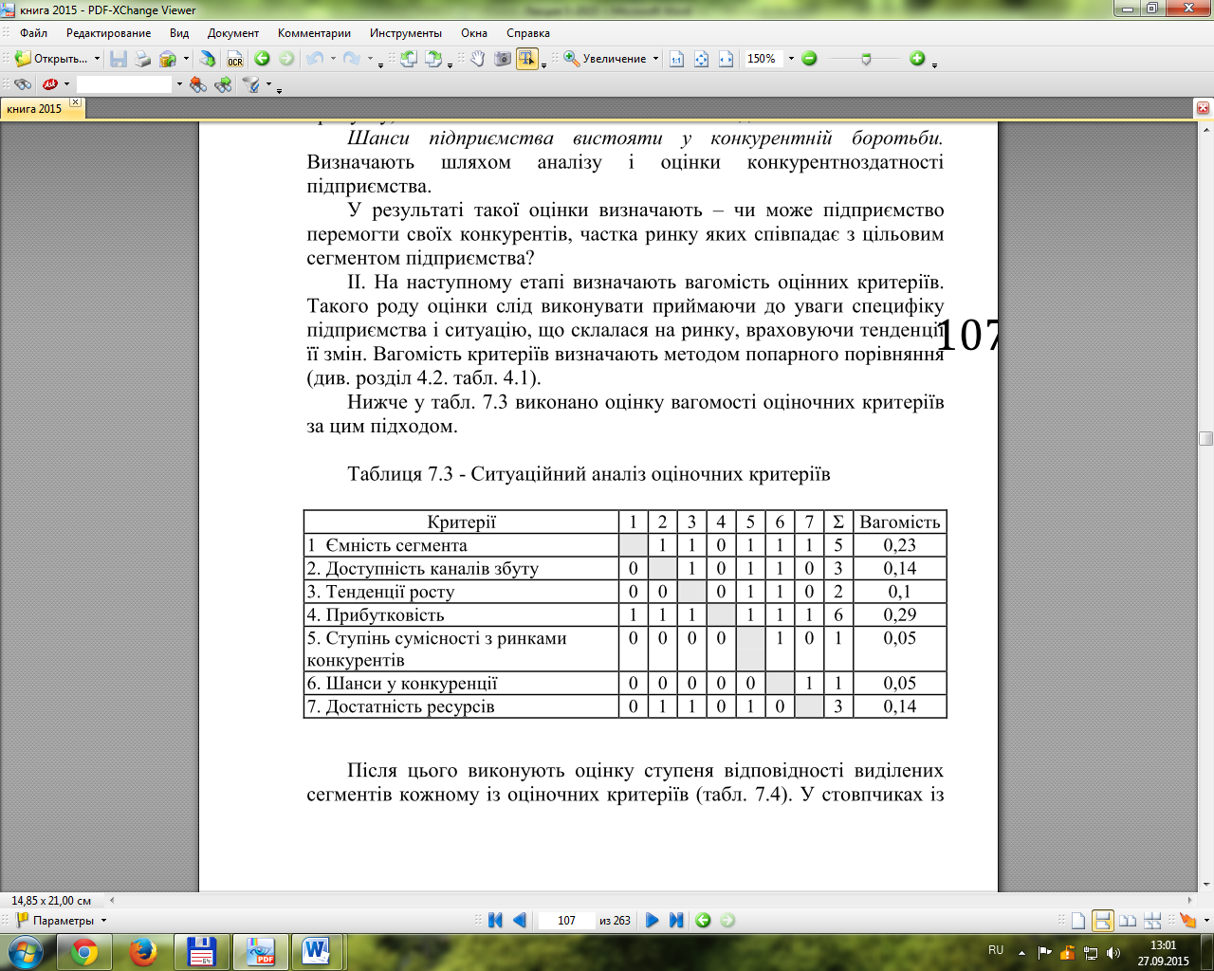The image size is (1214, 971).
Task: Click the Открыть open file button
Action: (51, 59)
